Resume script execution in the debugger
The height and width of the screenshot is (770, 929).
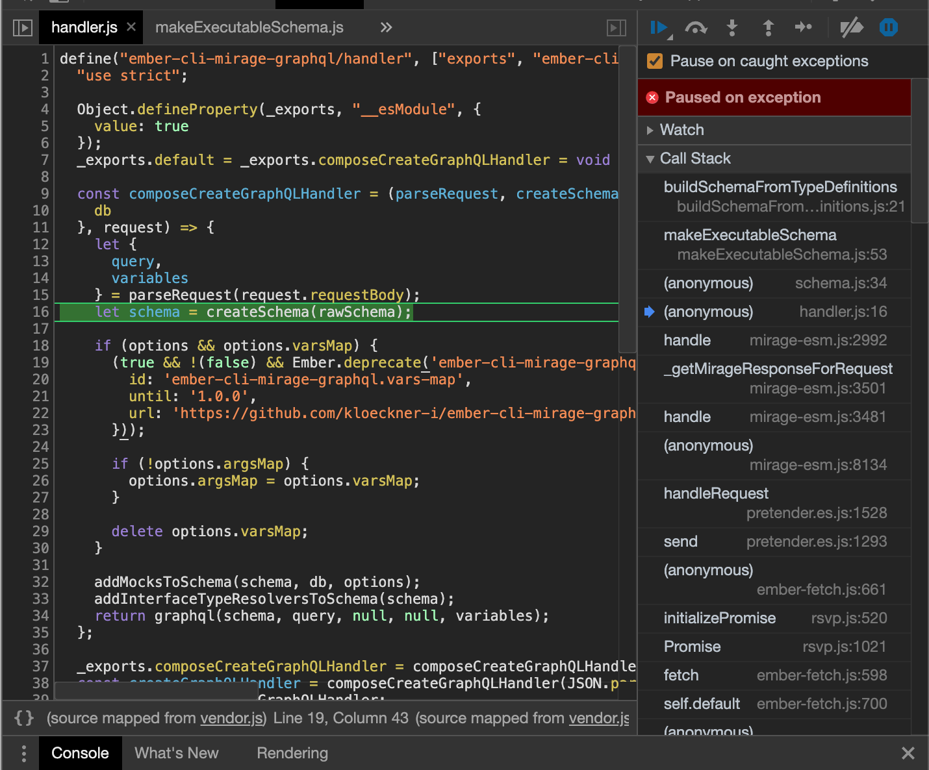coord(658,28)
